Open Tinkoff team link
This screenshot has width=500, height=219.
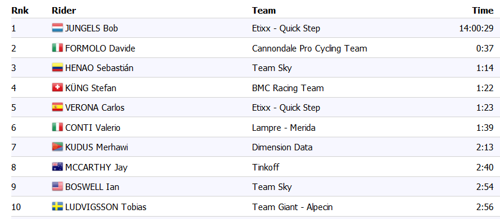pos(266,167)
